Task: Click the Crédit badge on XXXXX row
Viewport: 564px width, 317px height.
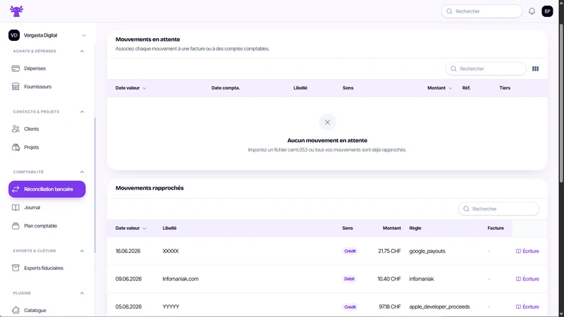Action: point(350,251)
